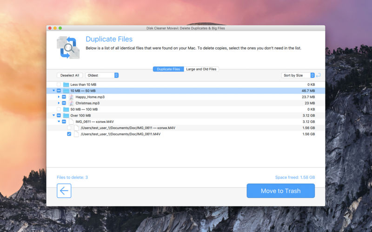Click the Move to Trash button
Screen dimensions: 372x232
281,191
